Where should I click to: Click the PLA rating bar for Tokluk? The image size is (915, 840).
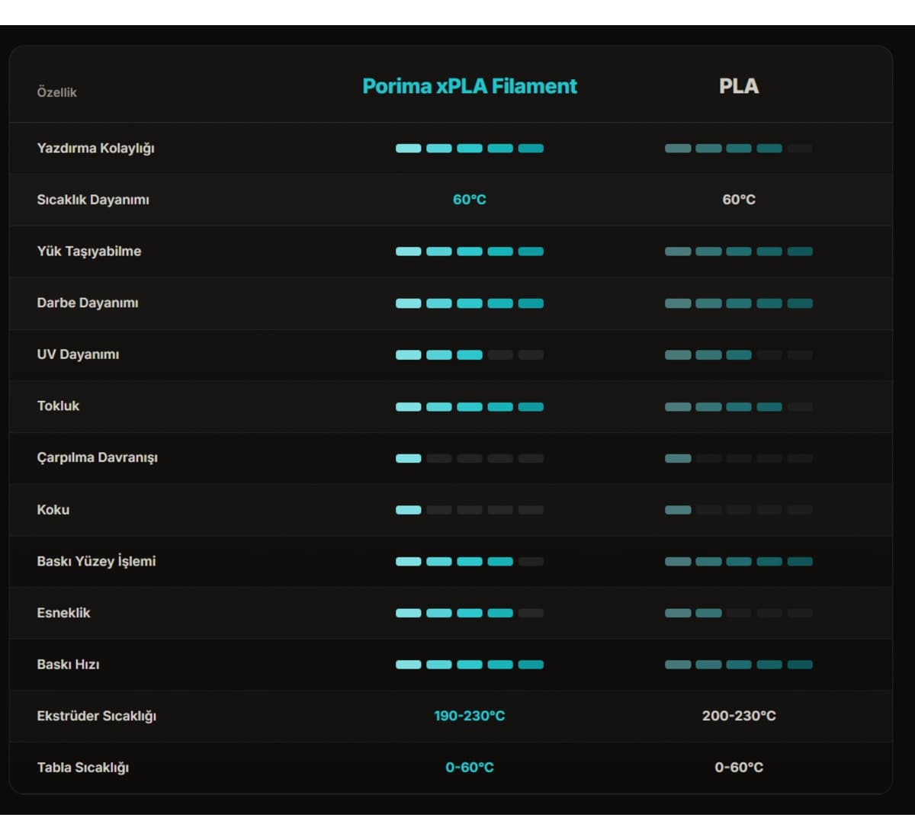pyautogui.click(x=739, y=406)
